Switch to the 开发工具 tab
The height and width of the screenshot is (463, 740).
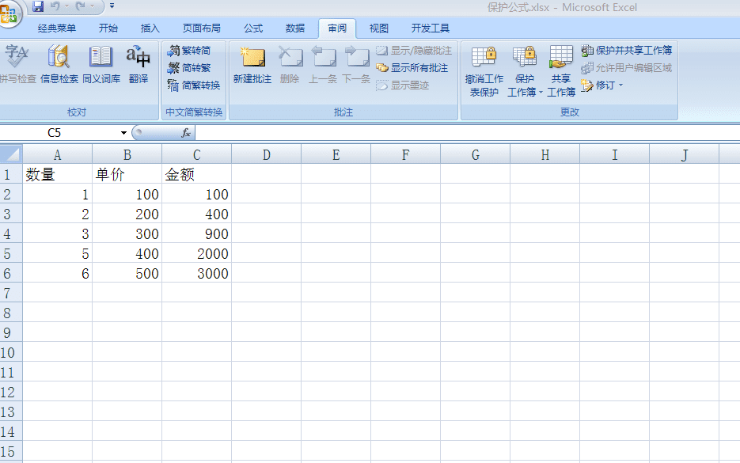point(430,28)
